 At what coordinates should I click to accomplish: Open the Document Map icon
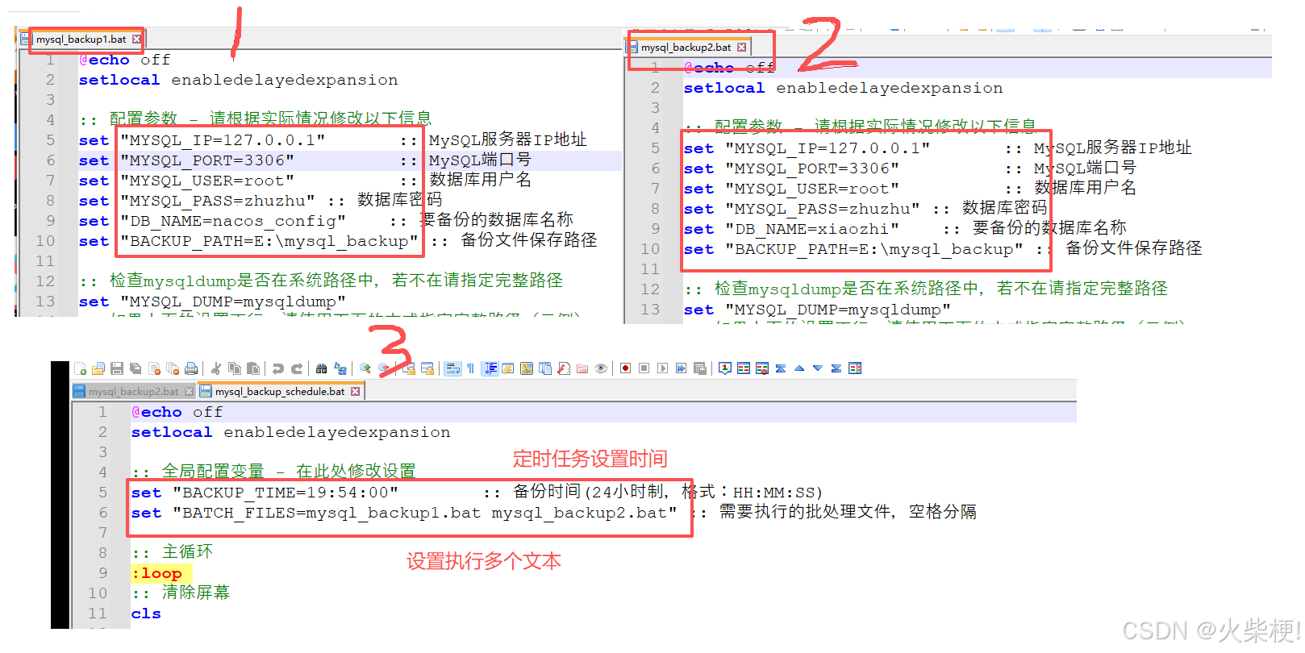527,368
